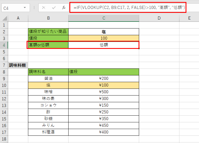Click the 酢 cell
The width and height of the screenshot is (199, 143).
(x=48, y=112)
